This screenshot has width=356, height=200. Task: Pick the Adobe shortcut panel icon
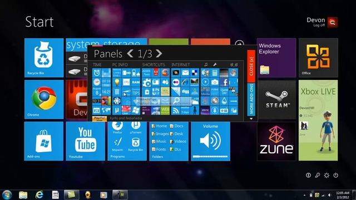[156, 73]
